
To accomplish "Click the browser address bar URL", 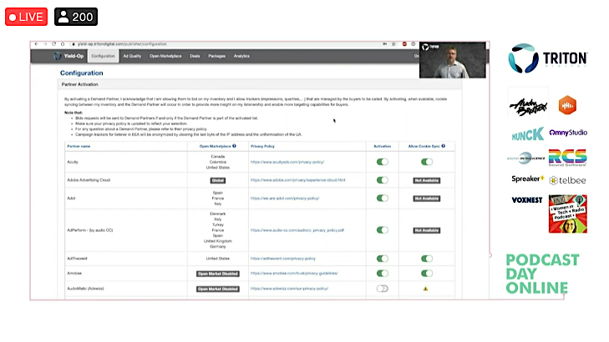I will point(122,44).
